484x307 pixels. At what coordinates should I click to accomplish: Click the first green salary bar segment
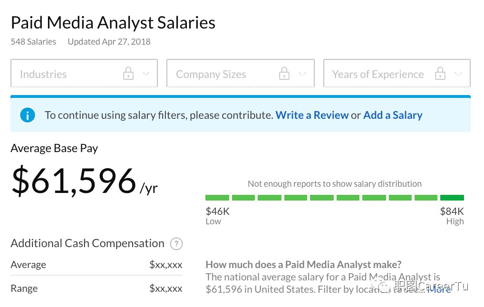217,198
